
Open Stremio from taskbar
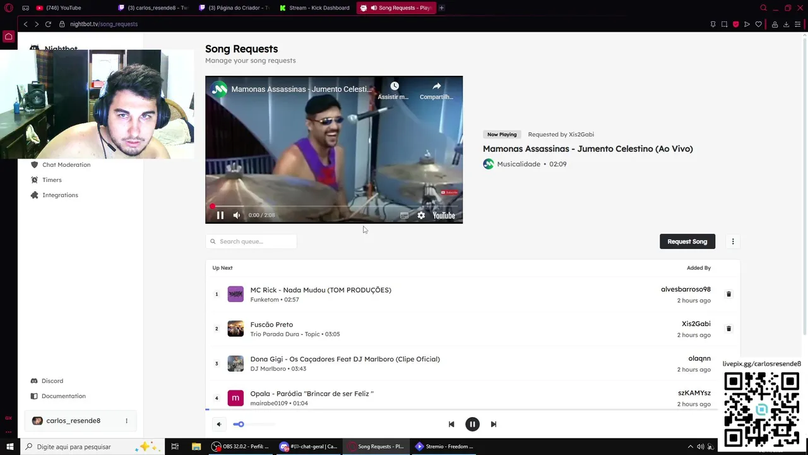(x=444, y=447)
